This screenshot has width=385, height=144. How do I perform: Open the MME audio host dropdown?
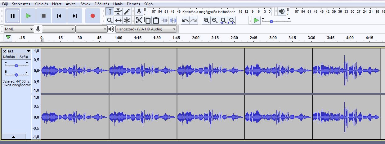[19, 29]
